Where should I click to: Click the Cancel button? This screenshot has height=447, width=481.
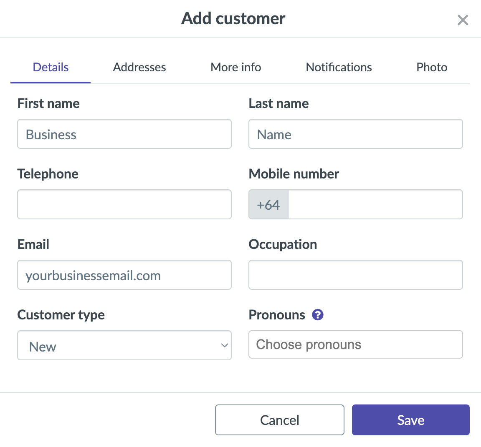click(x=279, y=420)
